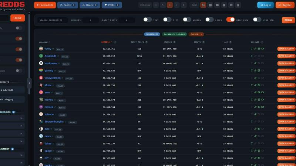This screenshot has width=296, height=166.
Task: Click the AskReddit avatar icon
Action: pyautogui.click(x=41, y=56)
